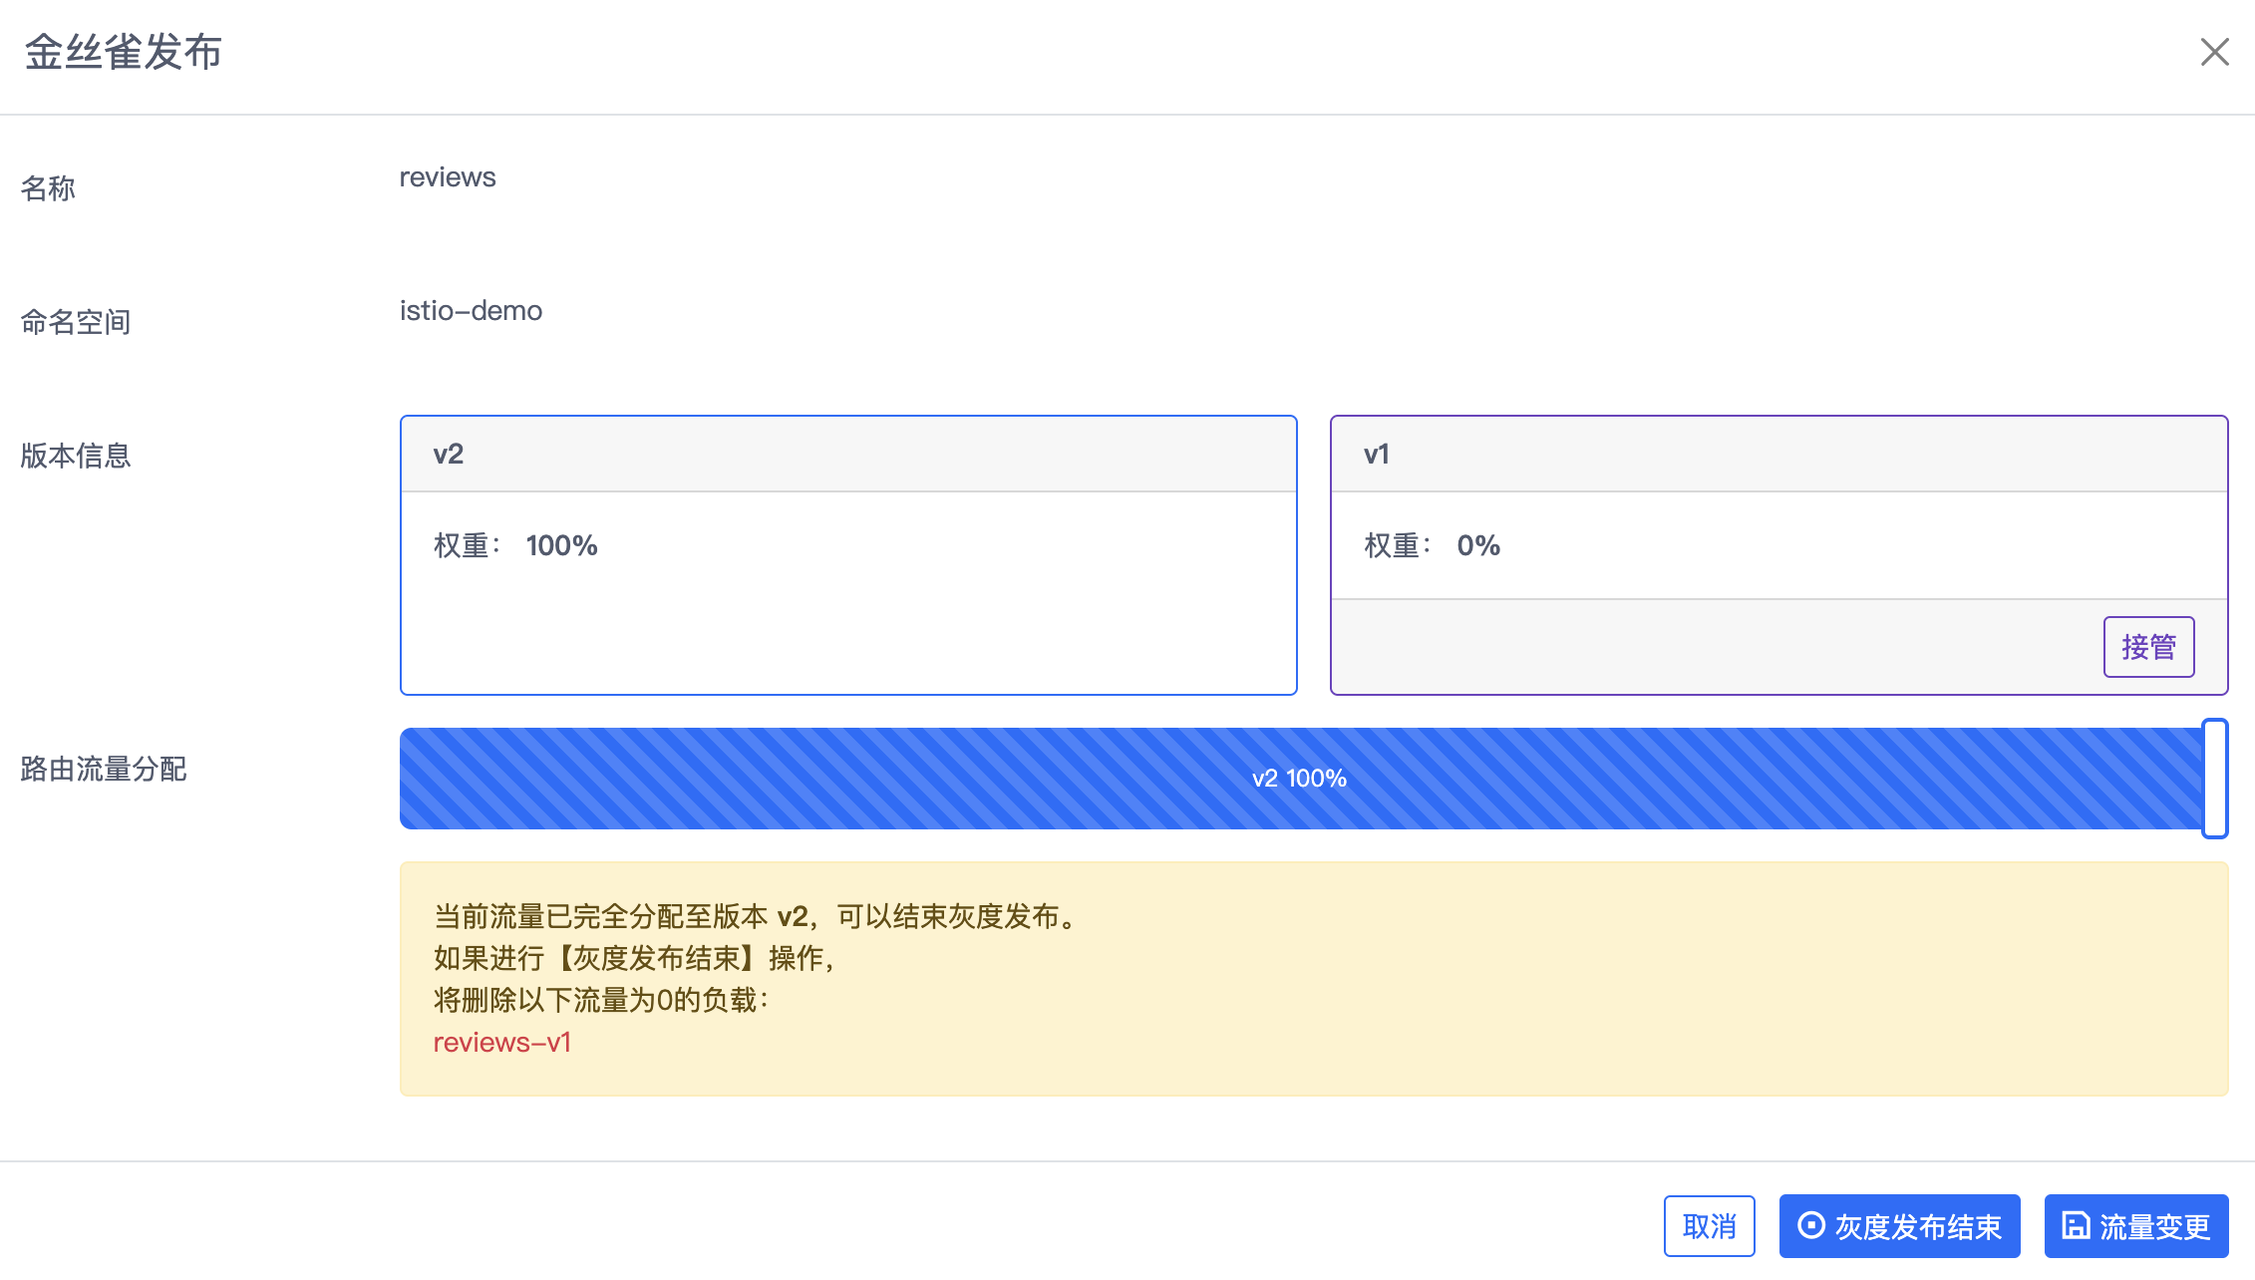Click the warning text line 当前流量已完全分配至版本 v2
The image size is (2255, 1280).
click(x=758, y=916)
